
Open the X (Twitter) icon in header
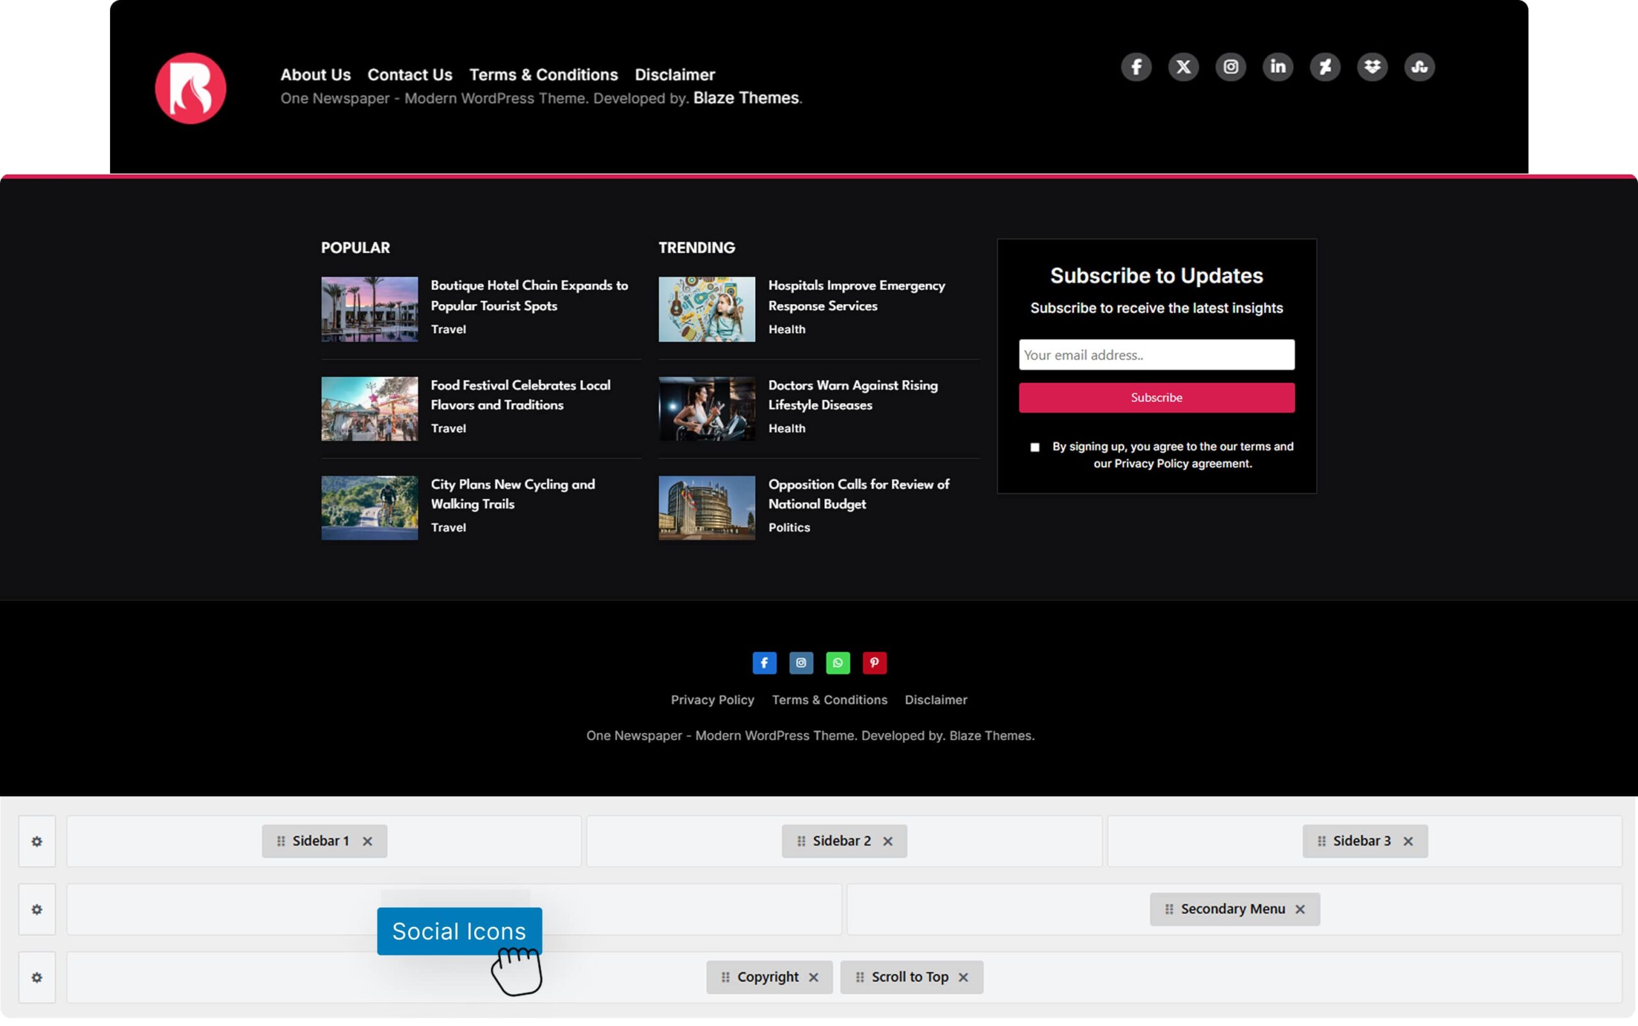1183,67
